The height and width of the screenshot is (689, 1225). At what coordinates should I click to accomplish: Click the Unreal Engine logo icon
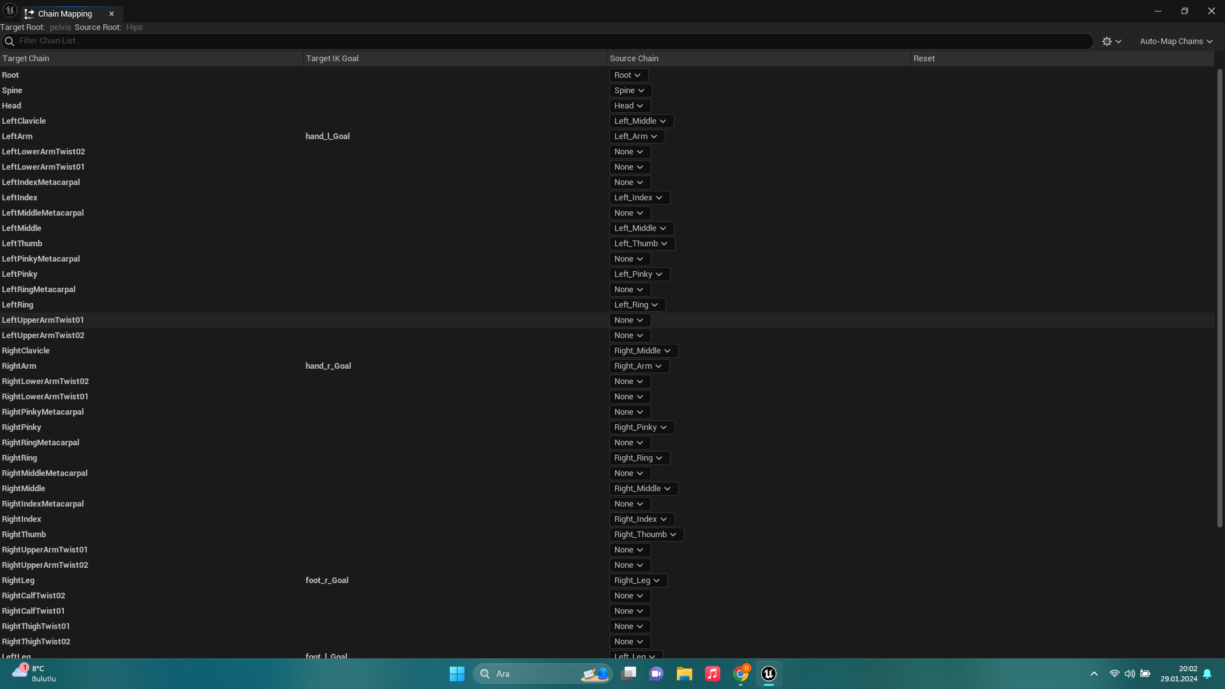10,10
